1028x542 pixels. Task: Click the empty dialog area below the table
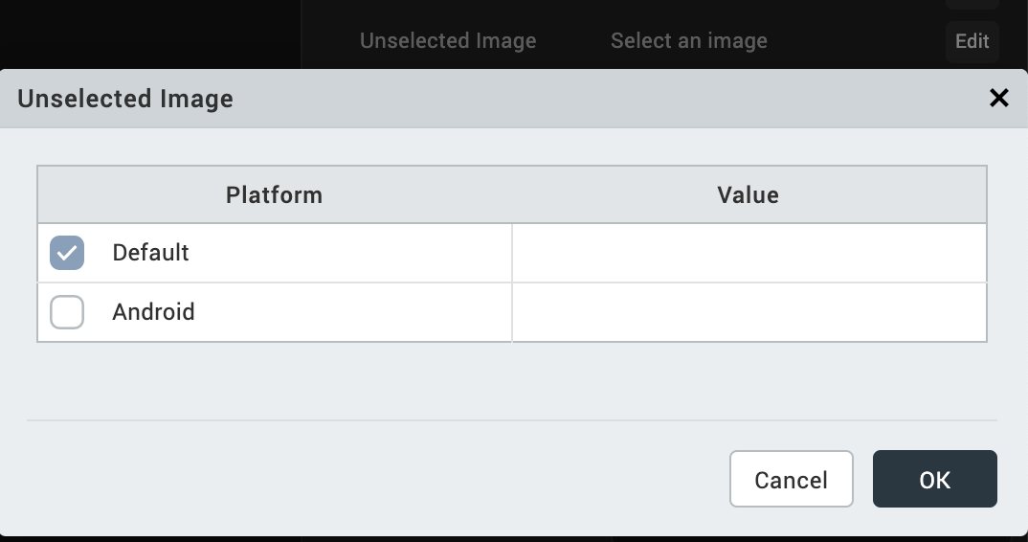(512, 380)
